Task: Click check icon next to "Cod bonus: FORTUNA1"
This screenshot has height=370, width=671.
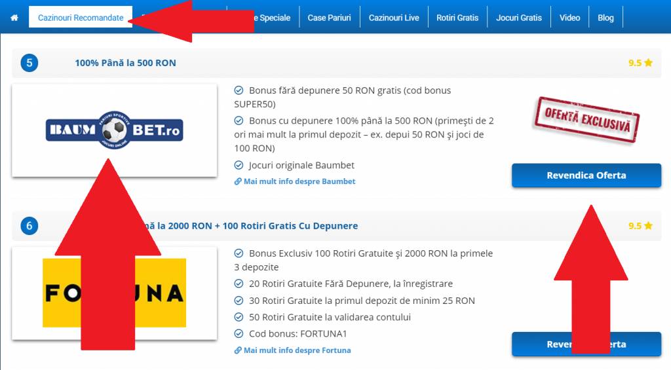Action: [x=239, y=333]
